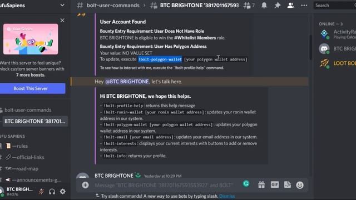The width and height of the screenshot is (356, 200).
Task: Open the rules channel
Action: (20, 146)
